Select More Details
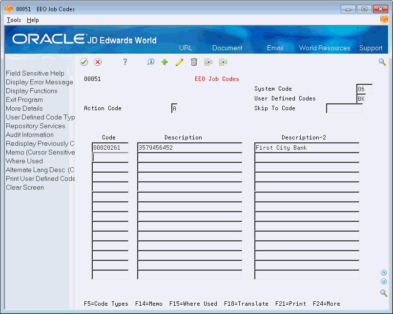This screenshot has height=314, width=393. (24, 108)
